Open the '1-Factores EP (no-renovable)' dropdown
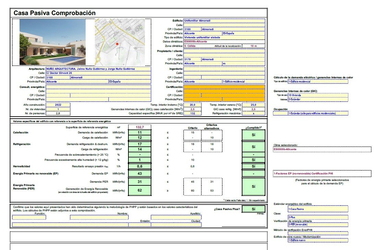 pos(322,174)
